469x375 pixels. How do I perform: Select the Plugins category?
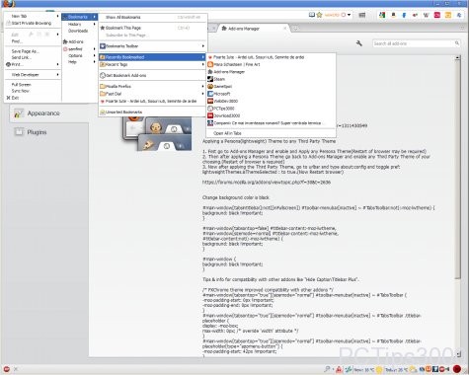pyautogui.click(x=48, y=132)
